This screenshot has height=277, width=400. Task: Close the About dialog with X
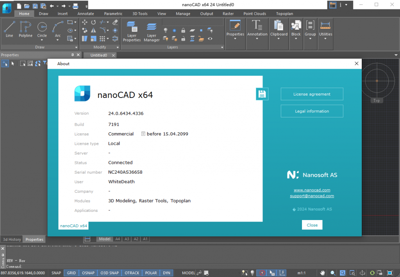coord(356,64)
